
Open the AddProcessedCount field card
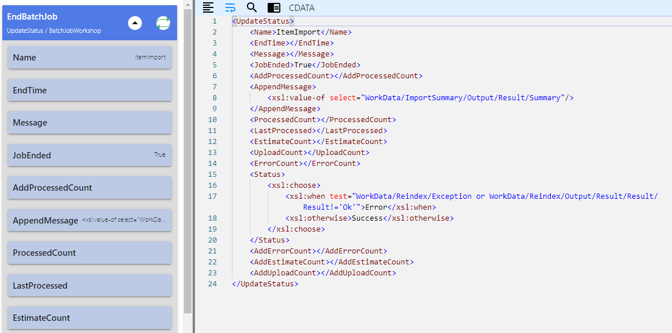point(89,188)
